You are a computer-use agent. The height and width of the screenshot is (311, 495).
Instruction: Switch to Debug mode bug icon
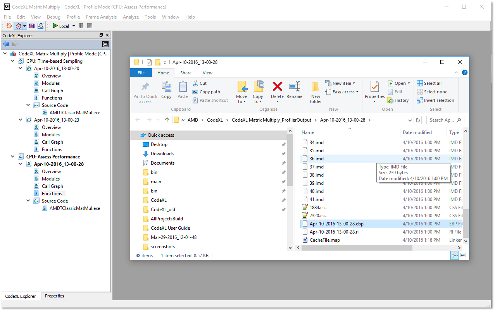click(9, 26)
